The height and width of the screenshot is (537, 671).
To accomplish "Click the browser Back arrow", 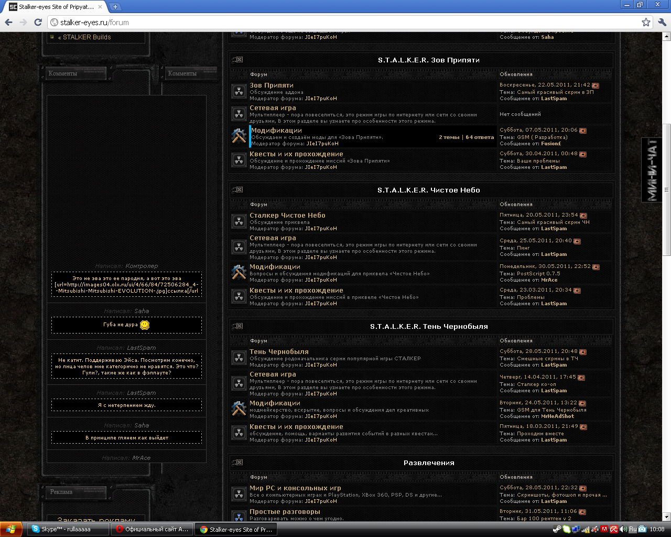I will 8,22.
